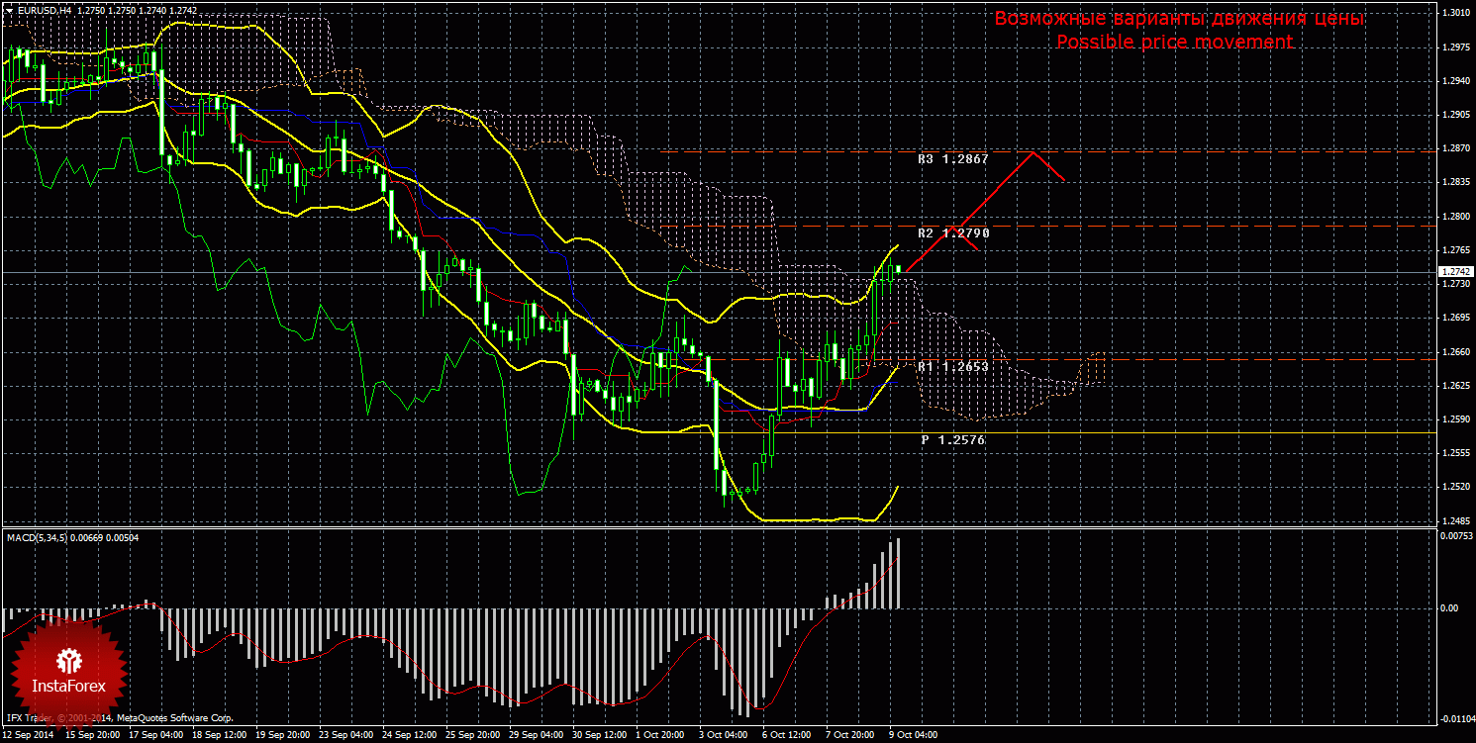Click the R3 1.2867 resistance label
Screen dimensions: 1476x743
[953, 158]
